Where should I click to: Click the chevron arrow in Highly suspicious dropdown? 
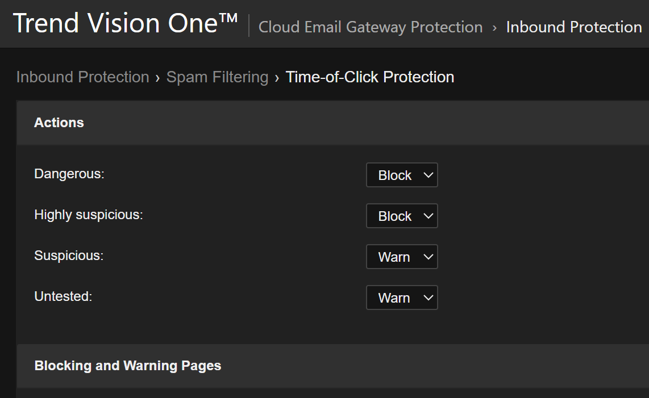[428, 216]
